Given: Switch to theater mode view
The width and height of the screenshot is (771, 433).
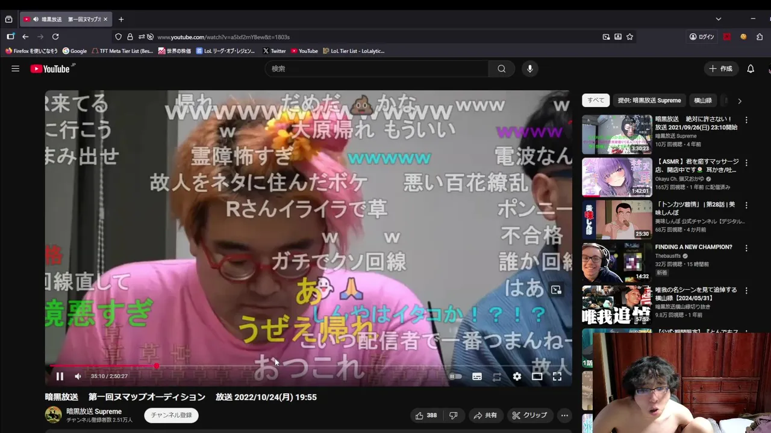Looking at the screenshot, I should pos(537,376).
